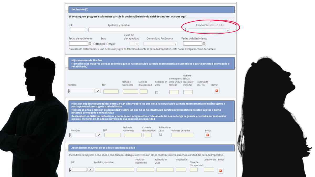Check the individual declaration only checkbox
The image size is (315, 177).
[x=233, y=20]
